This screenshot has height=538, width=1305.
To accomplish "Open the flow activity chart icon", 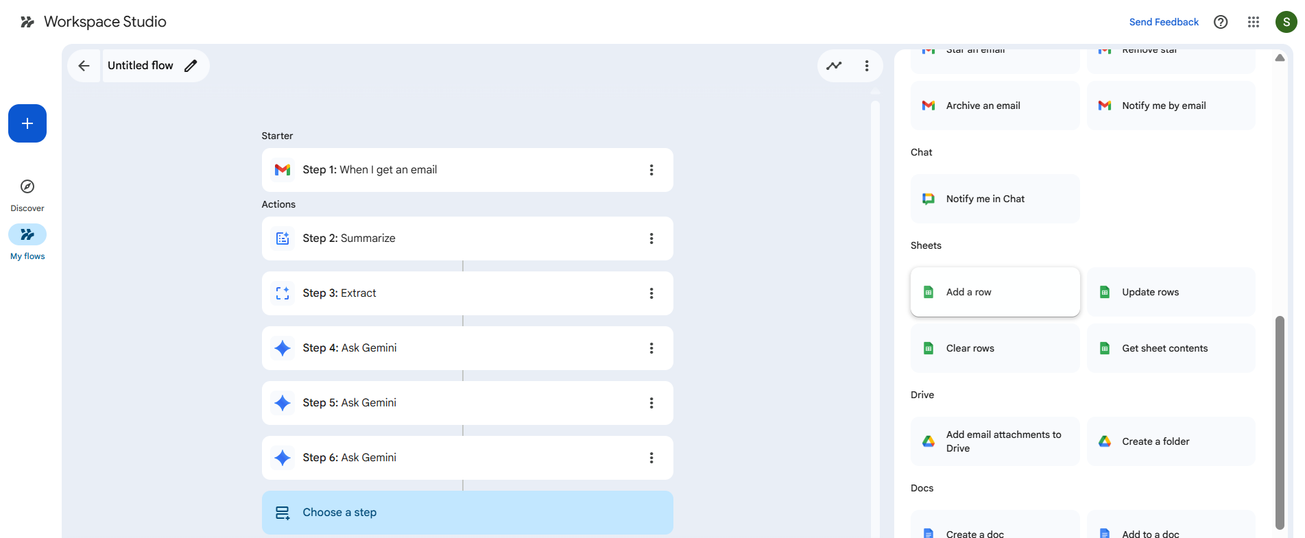I will pyautogui.click(x=834, y=66).
